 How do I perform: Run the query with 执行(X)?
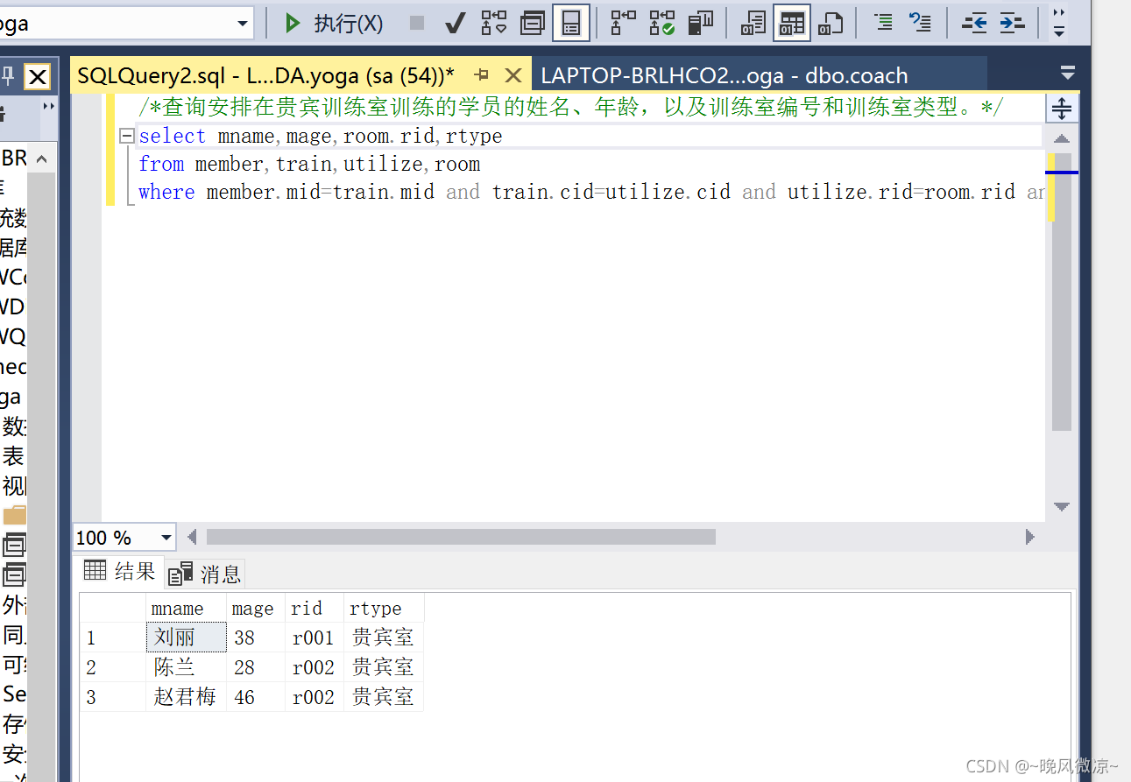[334, 24]
